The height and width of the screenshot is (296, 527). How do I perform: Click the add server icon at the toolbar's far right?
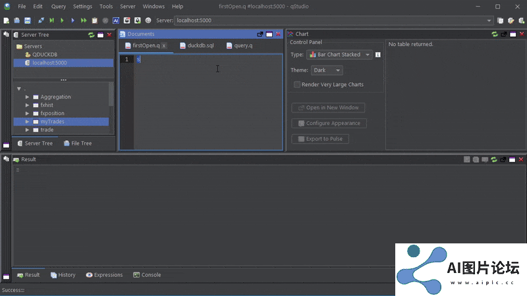click(x=521, y=20)
